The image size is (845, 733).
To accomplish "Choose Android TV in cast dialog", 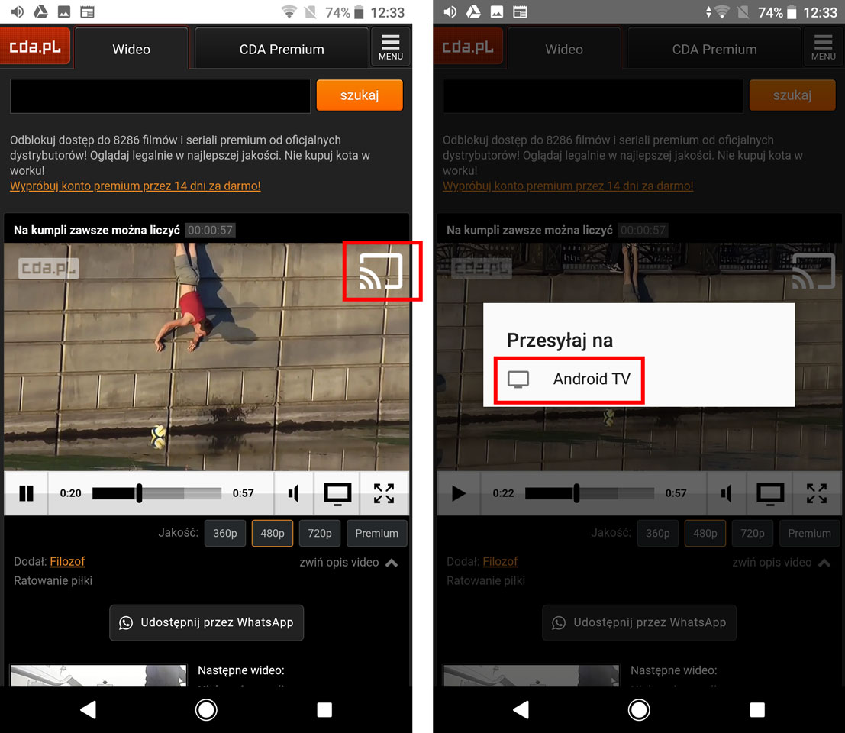I will 569,379.
